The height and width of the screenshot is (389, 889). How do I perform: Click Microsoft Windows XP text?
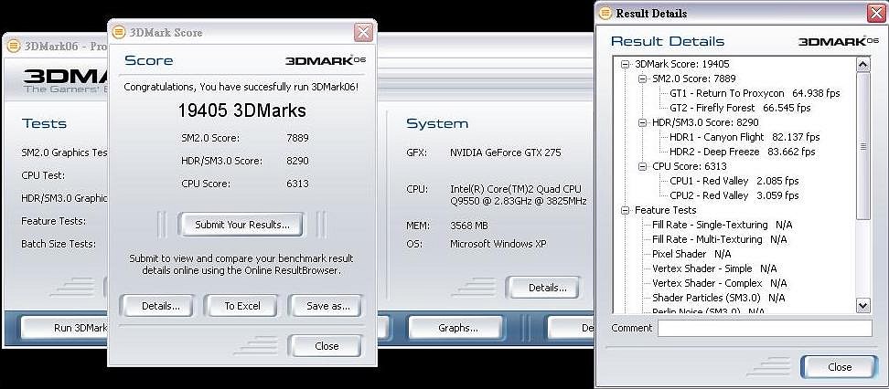498,244
